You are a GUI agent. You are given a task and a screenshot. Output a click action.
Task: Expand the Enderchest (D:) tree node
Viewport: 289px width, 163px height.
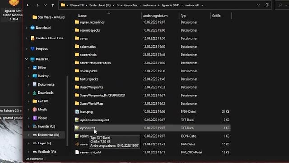(x=28, y=135)
